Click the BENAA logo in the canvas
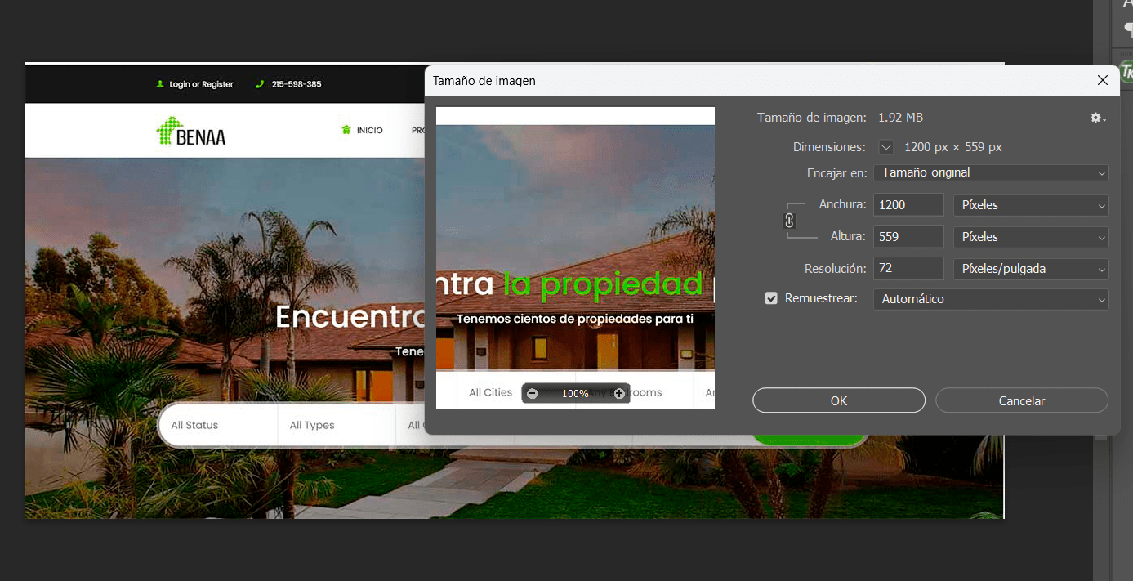 pyautogui.click(x=190, y=131)
